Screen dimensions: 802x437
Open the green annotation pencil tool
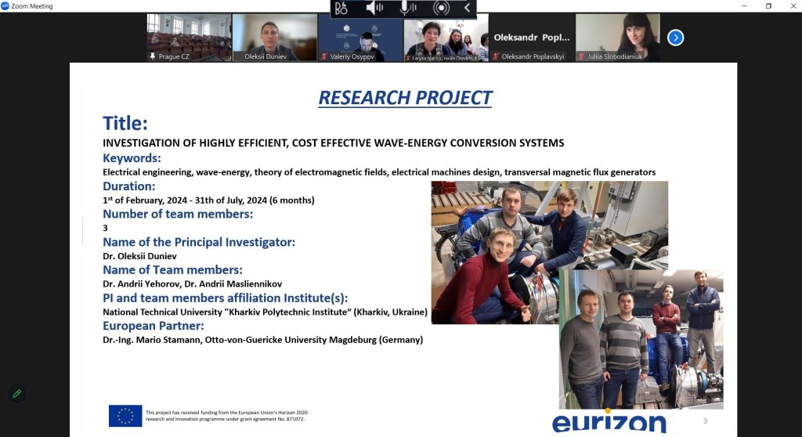pos(16,393)
